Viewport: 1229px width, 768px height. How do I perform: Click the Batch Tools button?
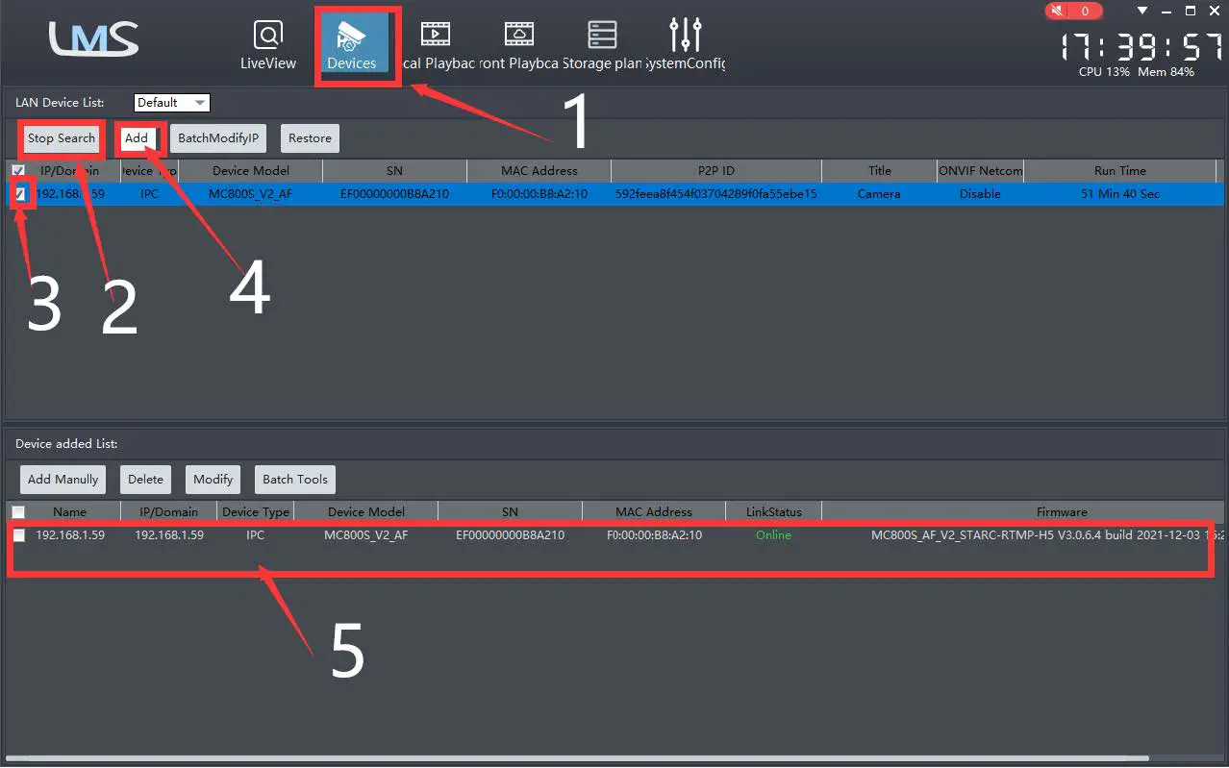[x=295, y=479]
